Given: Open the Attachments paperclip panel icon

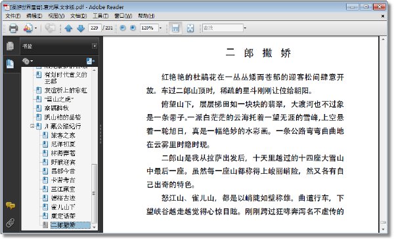Looking at the screenshot, I should point(11,222).
